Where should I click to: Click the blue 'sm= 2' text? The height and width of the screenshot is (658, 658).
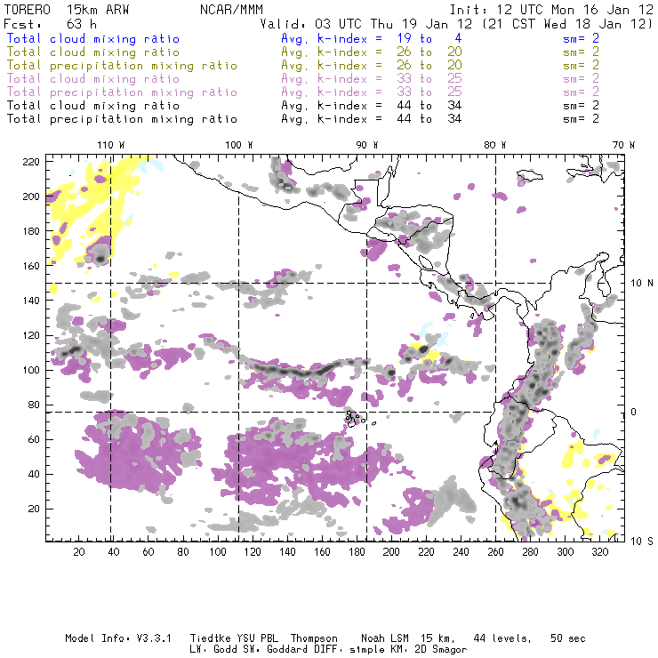581,38
